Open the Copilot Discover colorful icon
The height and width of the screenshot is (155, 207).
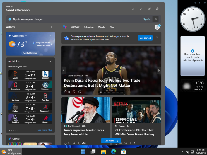tap(65, 27)
